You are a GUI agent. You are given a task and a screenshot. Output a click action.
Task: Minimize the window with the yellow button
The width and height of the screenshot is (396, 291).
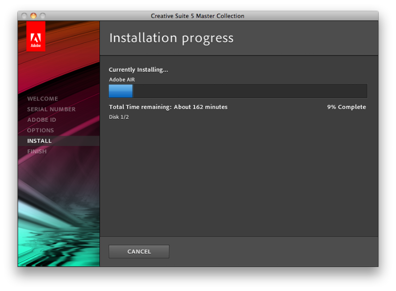click(33, 16)
